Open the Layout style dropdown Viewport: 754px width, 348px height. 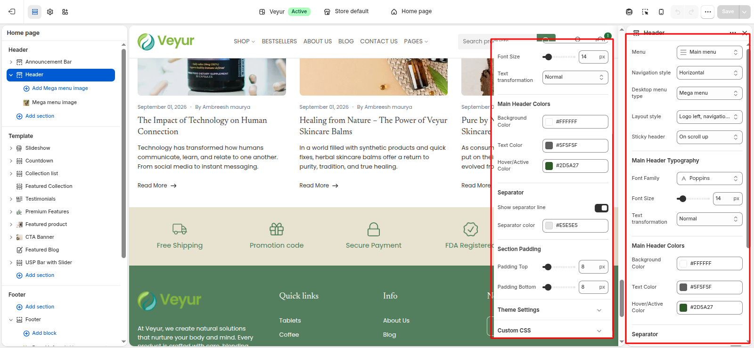709,117
